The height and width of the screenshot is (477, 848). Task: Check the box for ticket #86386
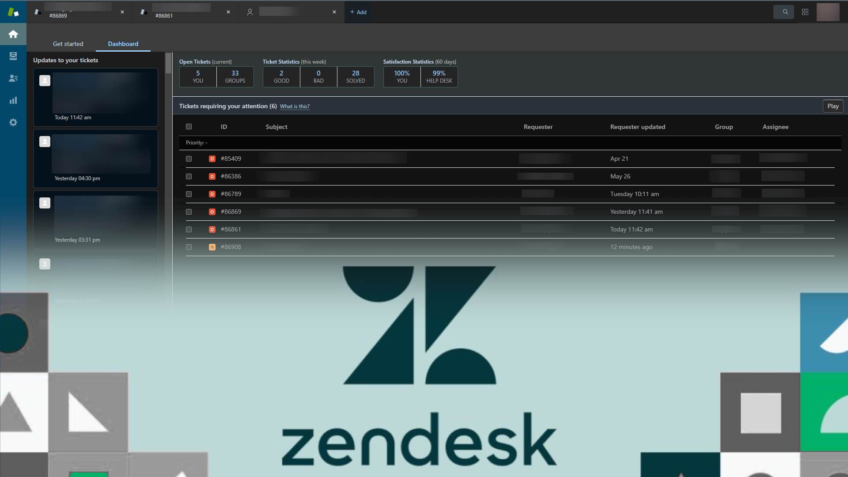point(189,176)
